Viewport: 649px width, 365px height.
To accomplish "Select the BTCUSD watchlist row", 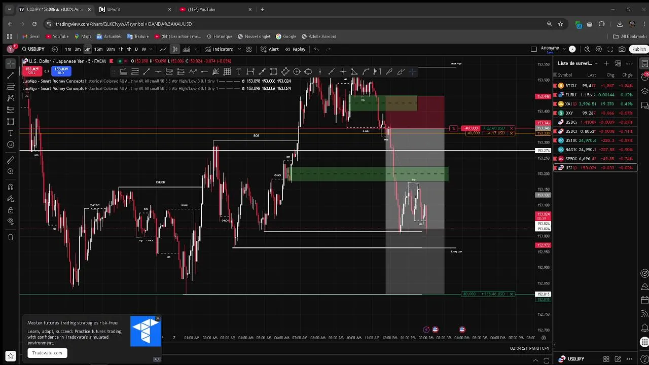I will 595,86.
